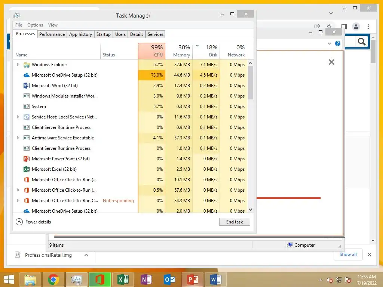The image size is (383, 287).
Task: Click the Chrome profile avatar icon
Action: 356,27
